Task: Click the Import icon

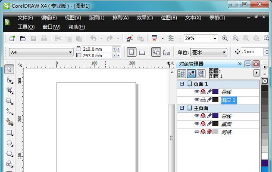Action: [x=130, y=38]
